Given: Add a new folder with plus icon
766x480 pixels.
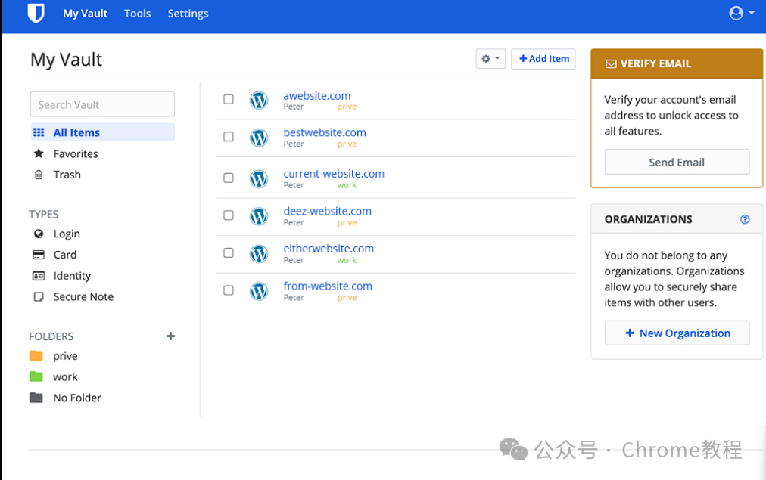Looking at the screenshot, I should pyautogui.click(x=170, y=336).
